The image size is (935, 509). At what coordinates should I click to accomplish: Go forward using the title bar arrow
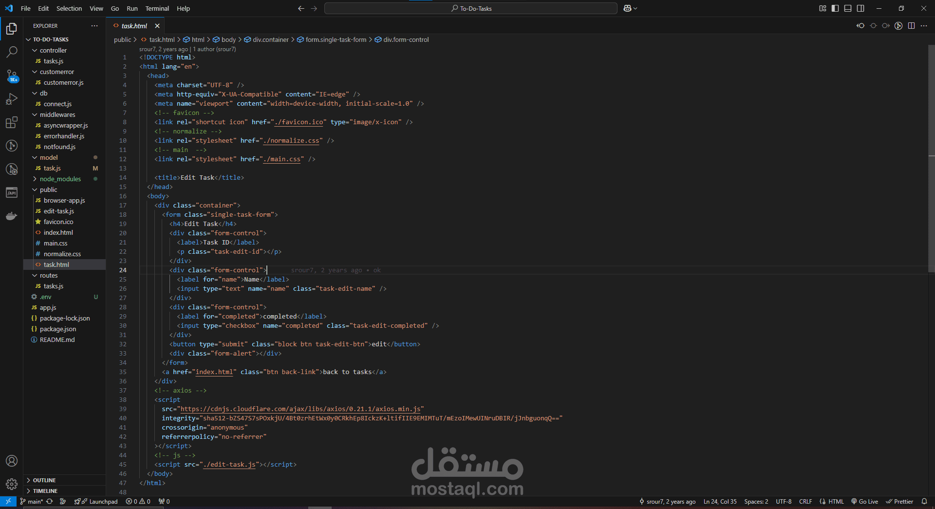(314, 8)
